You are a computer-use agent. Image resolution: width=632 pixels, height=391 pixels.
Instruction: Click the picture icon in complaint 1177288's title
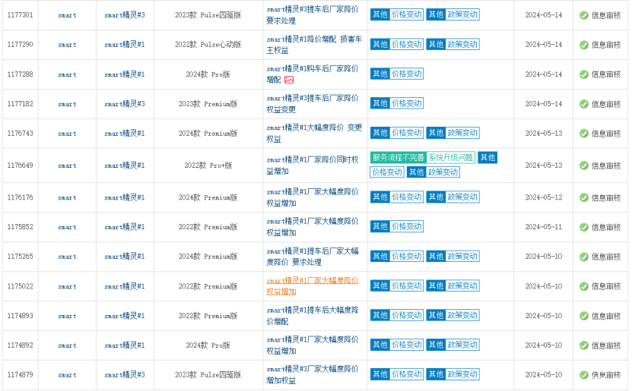[x=289, y=80]
